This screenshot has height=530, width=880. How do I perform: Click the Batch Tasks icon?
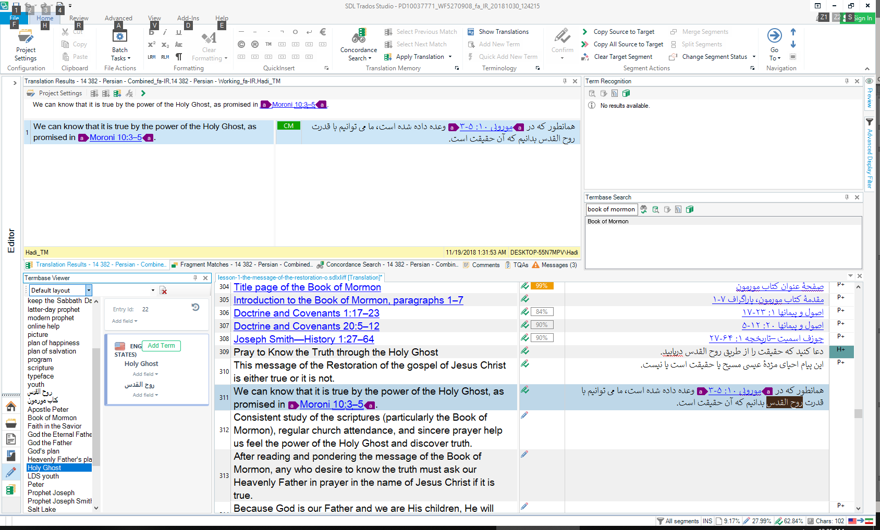click(120, 37)
